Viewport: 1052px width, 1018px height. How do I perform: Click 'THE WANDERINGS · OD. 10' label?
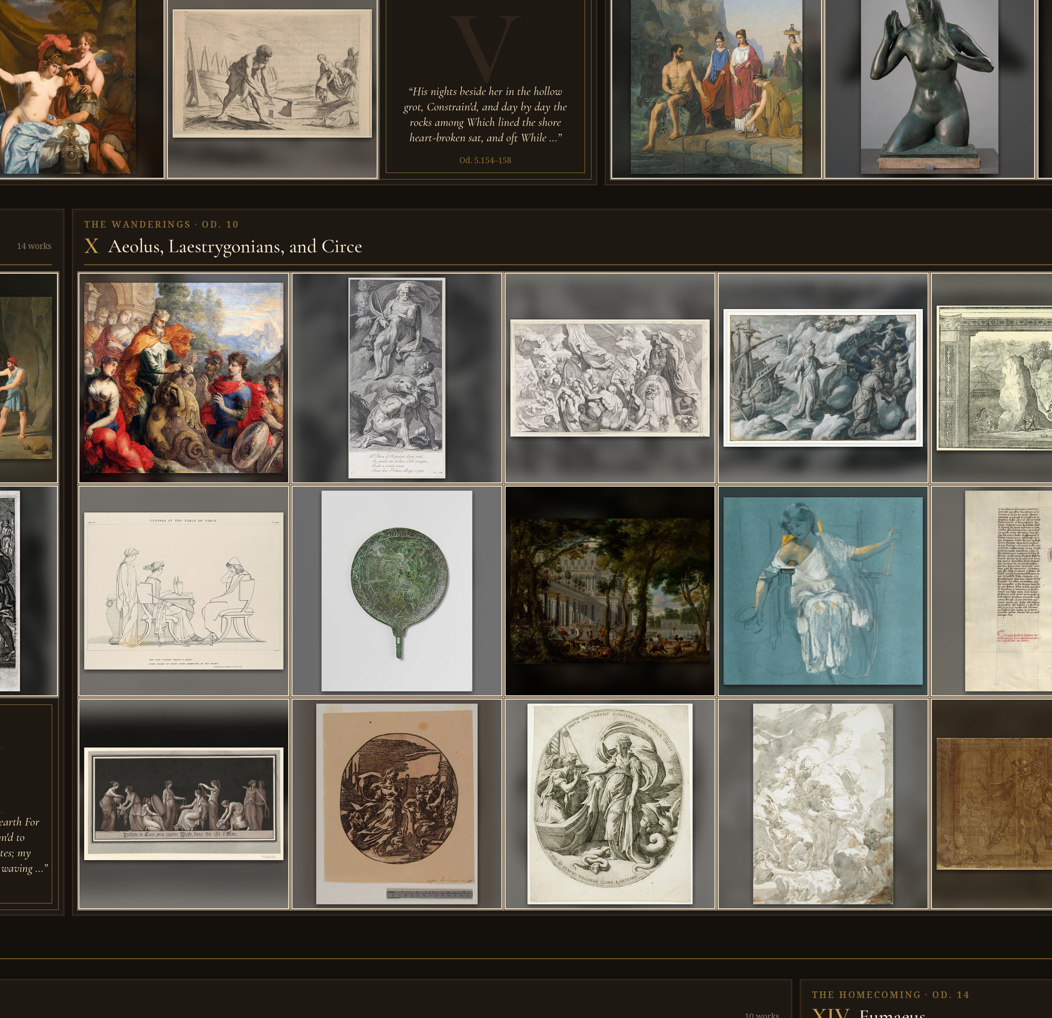(x=161, y=224)
